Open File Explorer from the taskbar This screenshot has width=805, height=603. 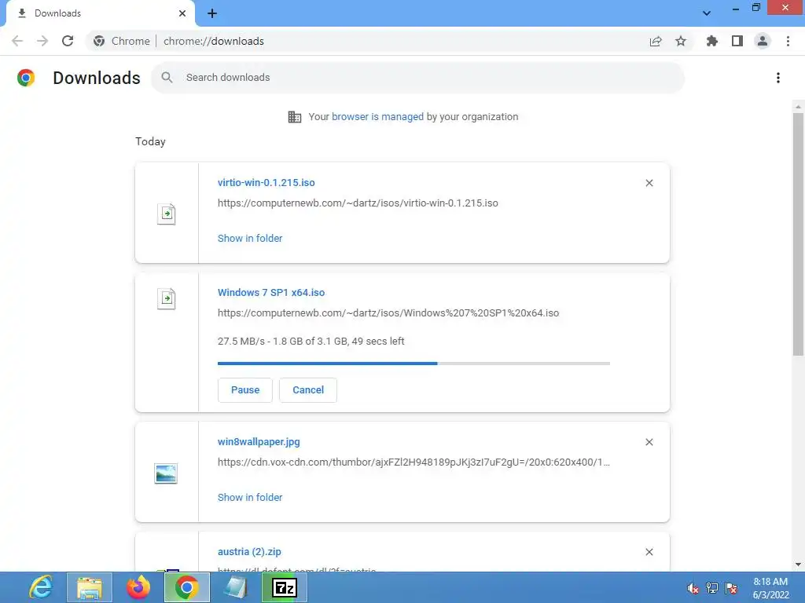tap(90, 587)
